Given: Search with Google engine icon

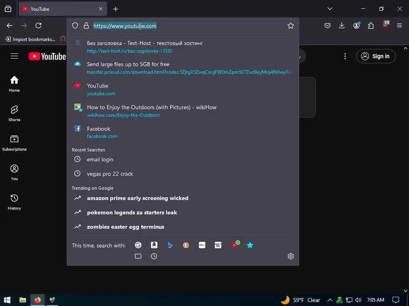Looking at the screenshot, I should (138, 245).
